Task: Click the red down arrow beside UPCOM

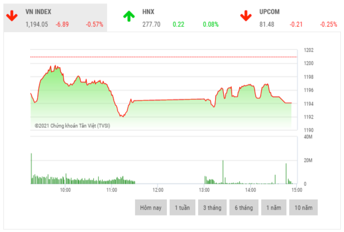Action: point(245,16)
